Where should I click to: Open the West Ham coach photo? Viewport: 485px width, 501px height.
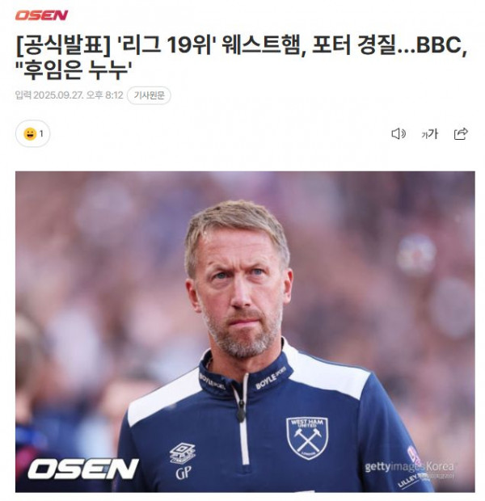(x=245, y=331)
